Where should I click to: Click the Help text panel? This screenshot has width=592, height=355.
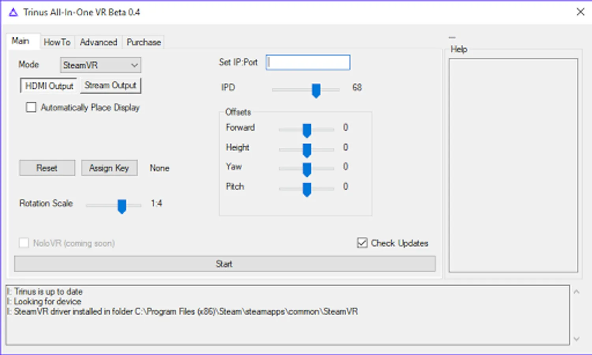[513, 165]
